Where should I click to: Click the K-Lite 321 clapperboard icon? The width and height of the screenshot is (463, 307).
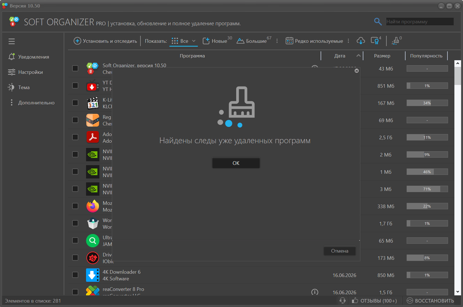coord(92,103)
